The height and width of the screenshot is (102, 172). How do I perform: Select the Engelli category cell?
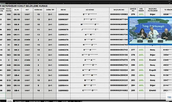pos(153,70)
